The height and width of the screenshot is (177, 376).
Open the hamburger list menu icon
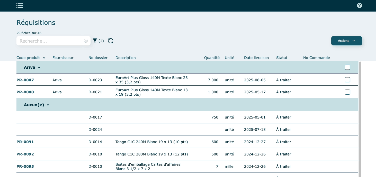click(x=20, y=5)
